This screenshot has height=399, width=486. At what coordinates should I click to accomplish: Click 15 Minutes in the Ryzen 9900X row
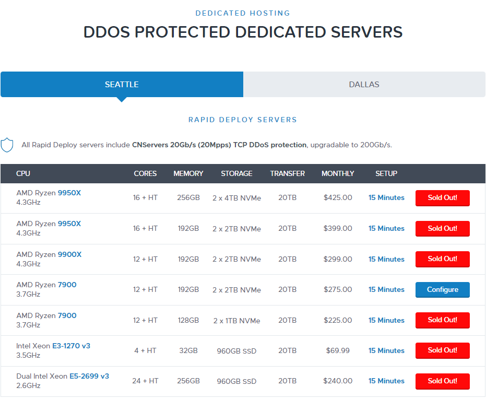(x=386, y=259)
